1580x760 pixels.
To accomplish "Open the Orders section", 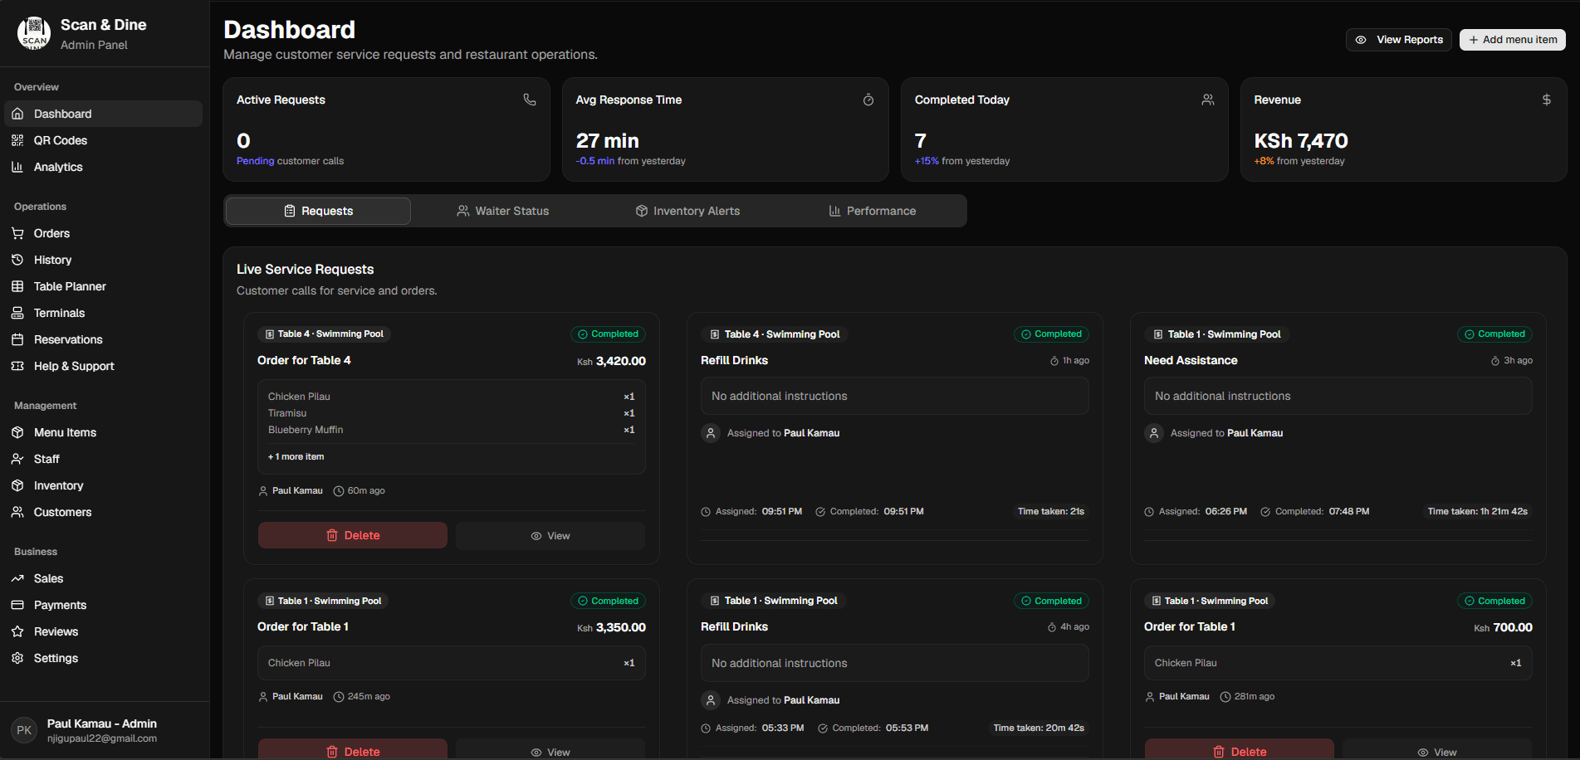I will (x=103, y=233).
